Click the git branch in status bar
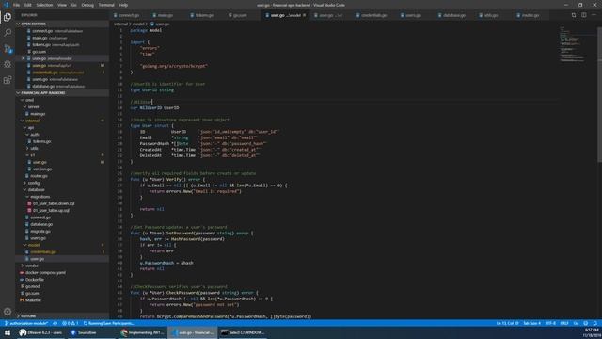This screenshot has height=339, width=602. pyautogui.click(x=26, y=323)
